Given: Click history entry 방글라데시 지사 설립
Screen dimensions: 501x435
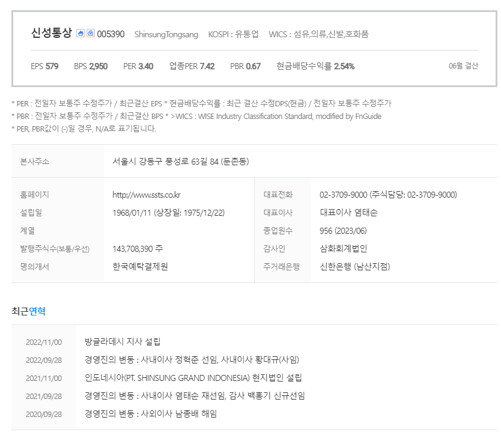Looking at the screenshot, I should pos(123,342).
